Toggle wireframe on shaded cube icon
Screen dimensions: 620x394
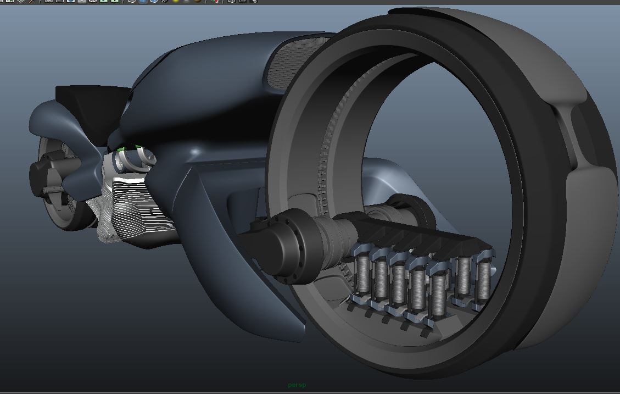[153, 1]
